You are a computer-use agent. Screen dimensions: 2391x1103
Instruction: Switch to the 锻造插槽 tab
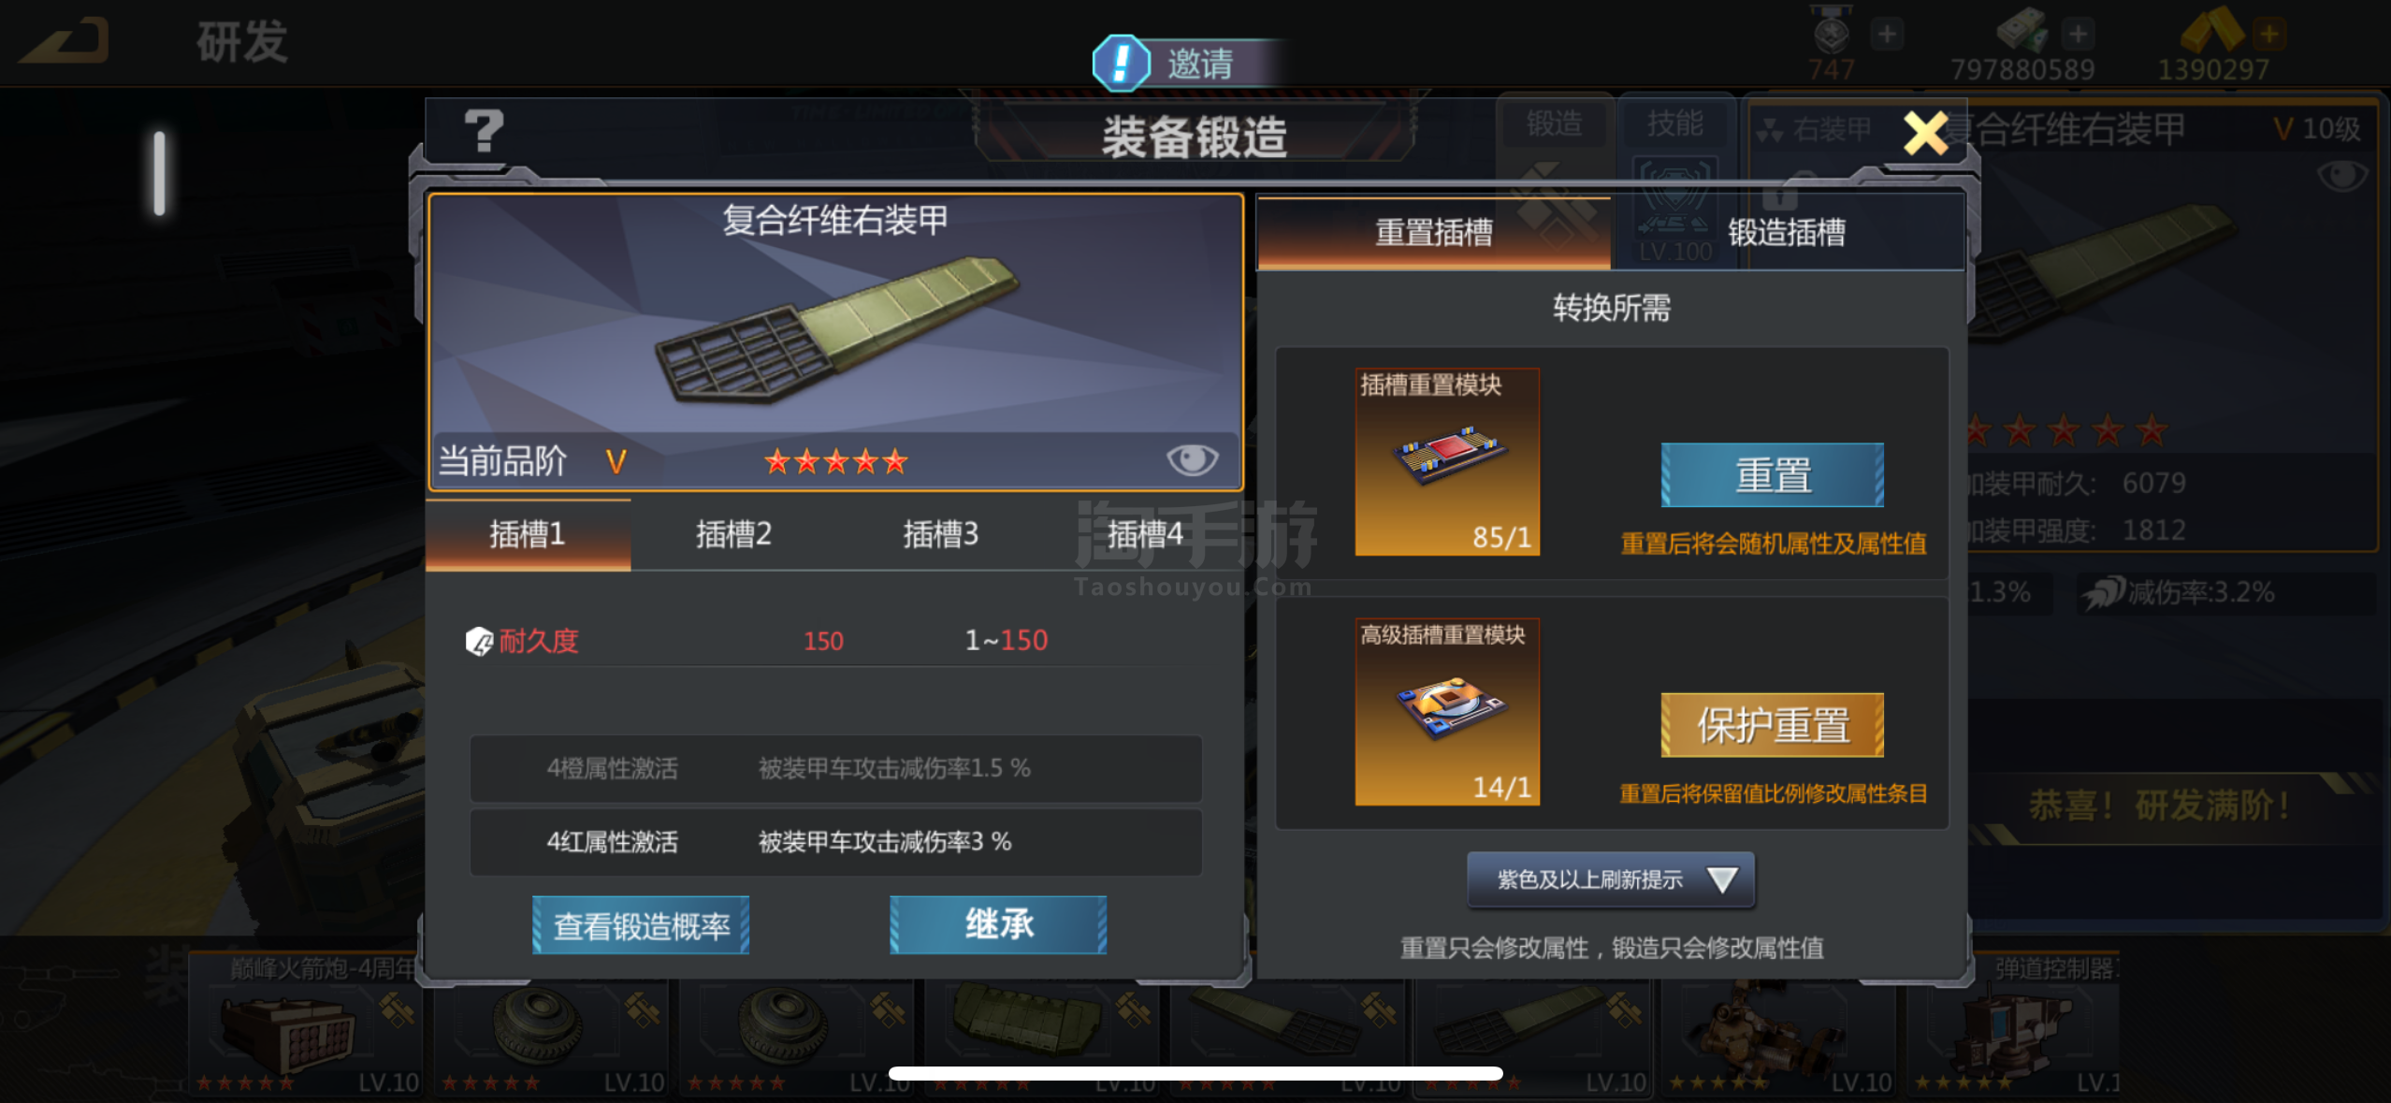(x=1787, y=232)
